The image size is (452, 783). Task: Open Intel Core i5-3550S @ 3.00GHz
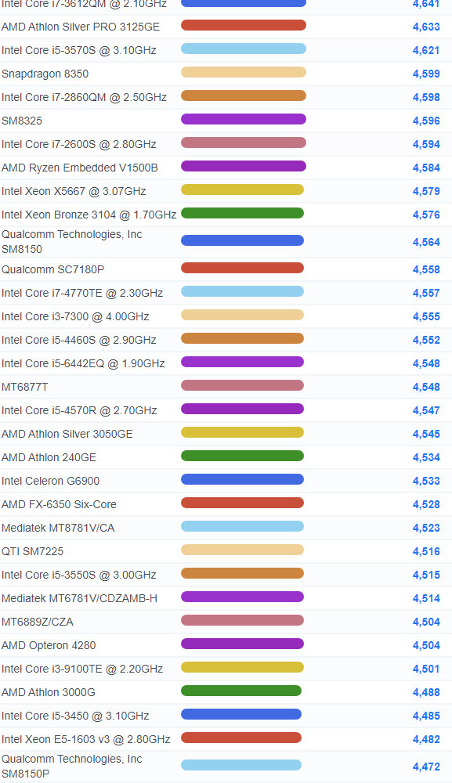(79, 575)
